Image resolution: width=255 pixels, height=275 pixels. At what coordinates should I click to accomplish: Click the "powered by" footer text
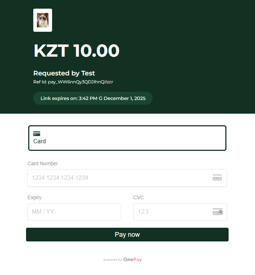click(112, 260)
